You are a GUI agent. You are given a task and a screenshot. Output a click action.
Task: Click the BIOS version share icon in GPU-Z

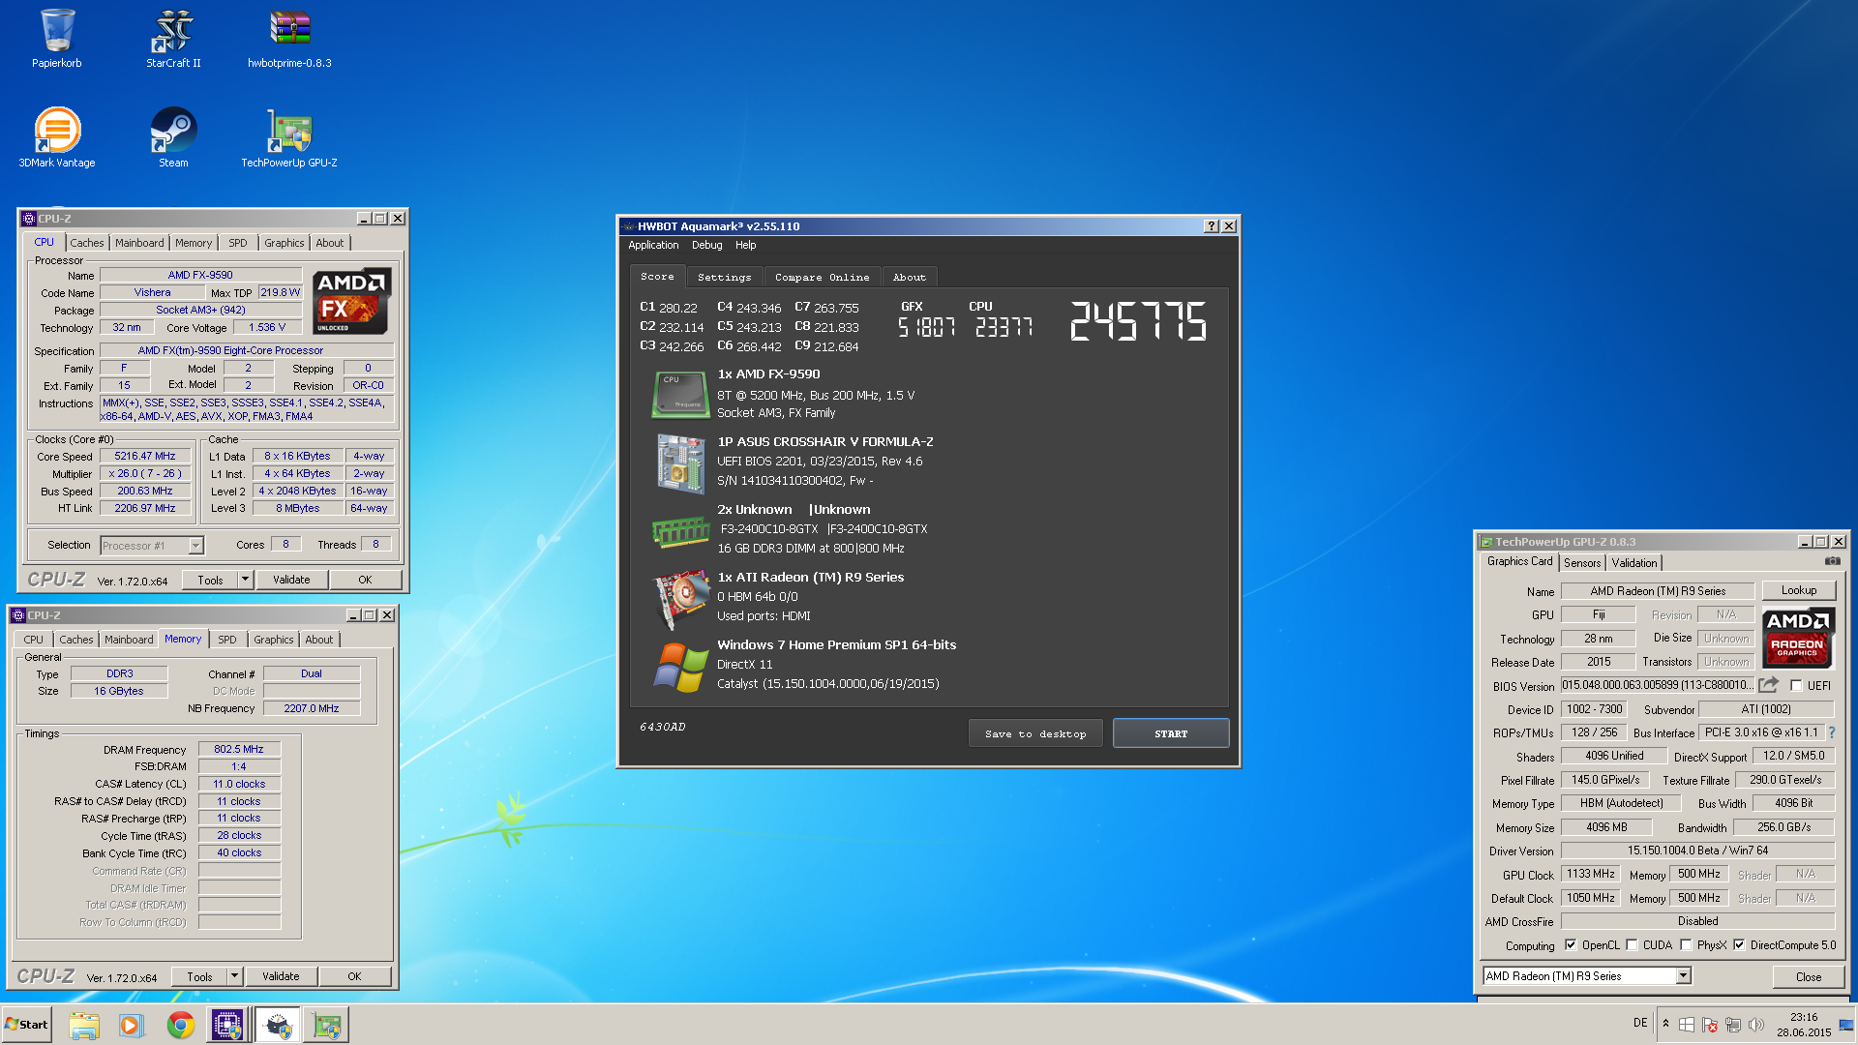(x=1768, y=685)
